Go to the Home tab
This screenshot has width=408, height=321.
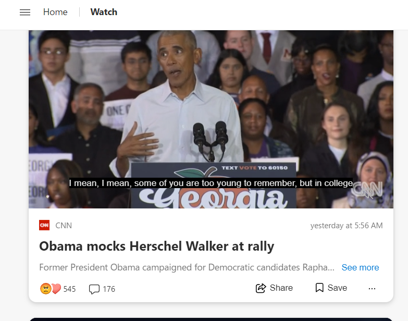[x=55, y=12]
